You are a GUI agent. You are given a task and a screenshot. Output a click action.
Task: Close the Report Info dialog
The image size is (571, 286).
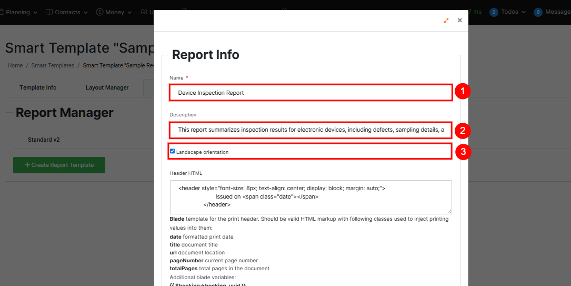459,21
